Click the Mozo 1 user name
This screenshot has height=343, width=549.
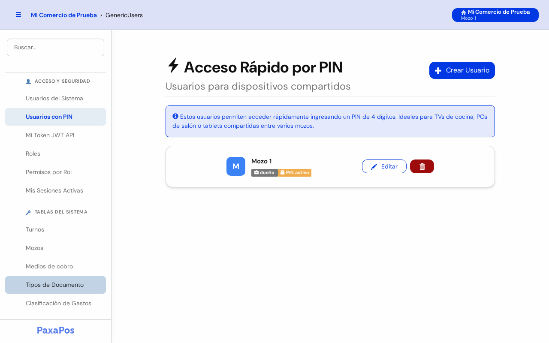(x=262, y=161)
